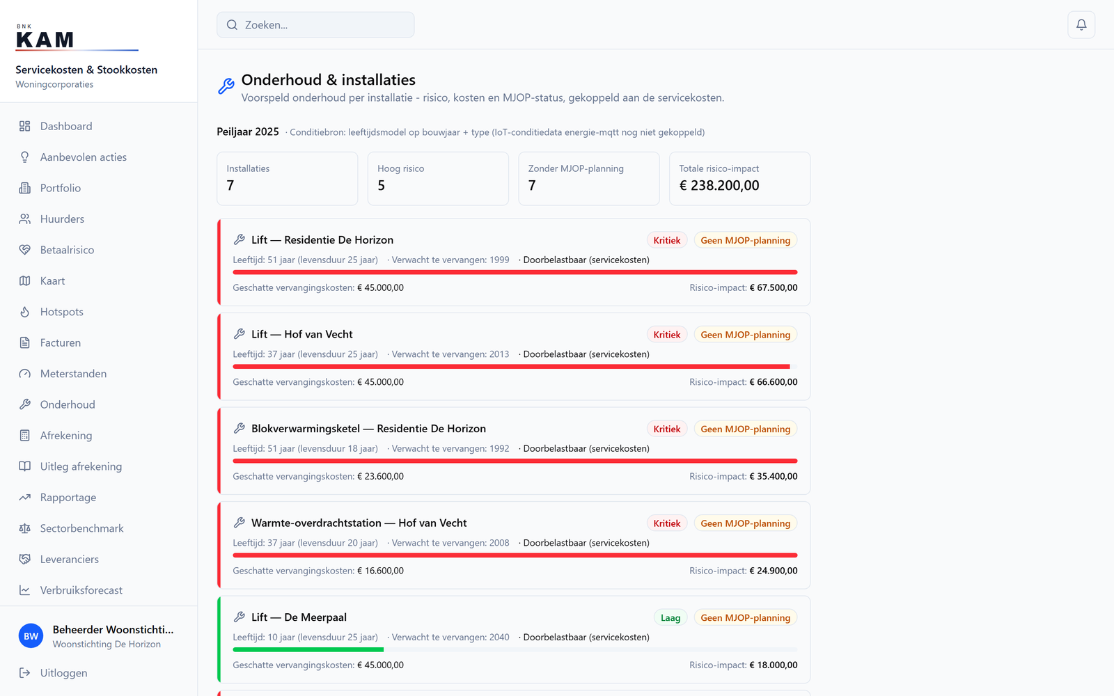Open Meterstanden page
This screenshot has height=696, width=1114.
tap(99, 374)
